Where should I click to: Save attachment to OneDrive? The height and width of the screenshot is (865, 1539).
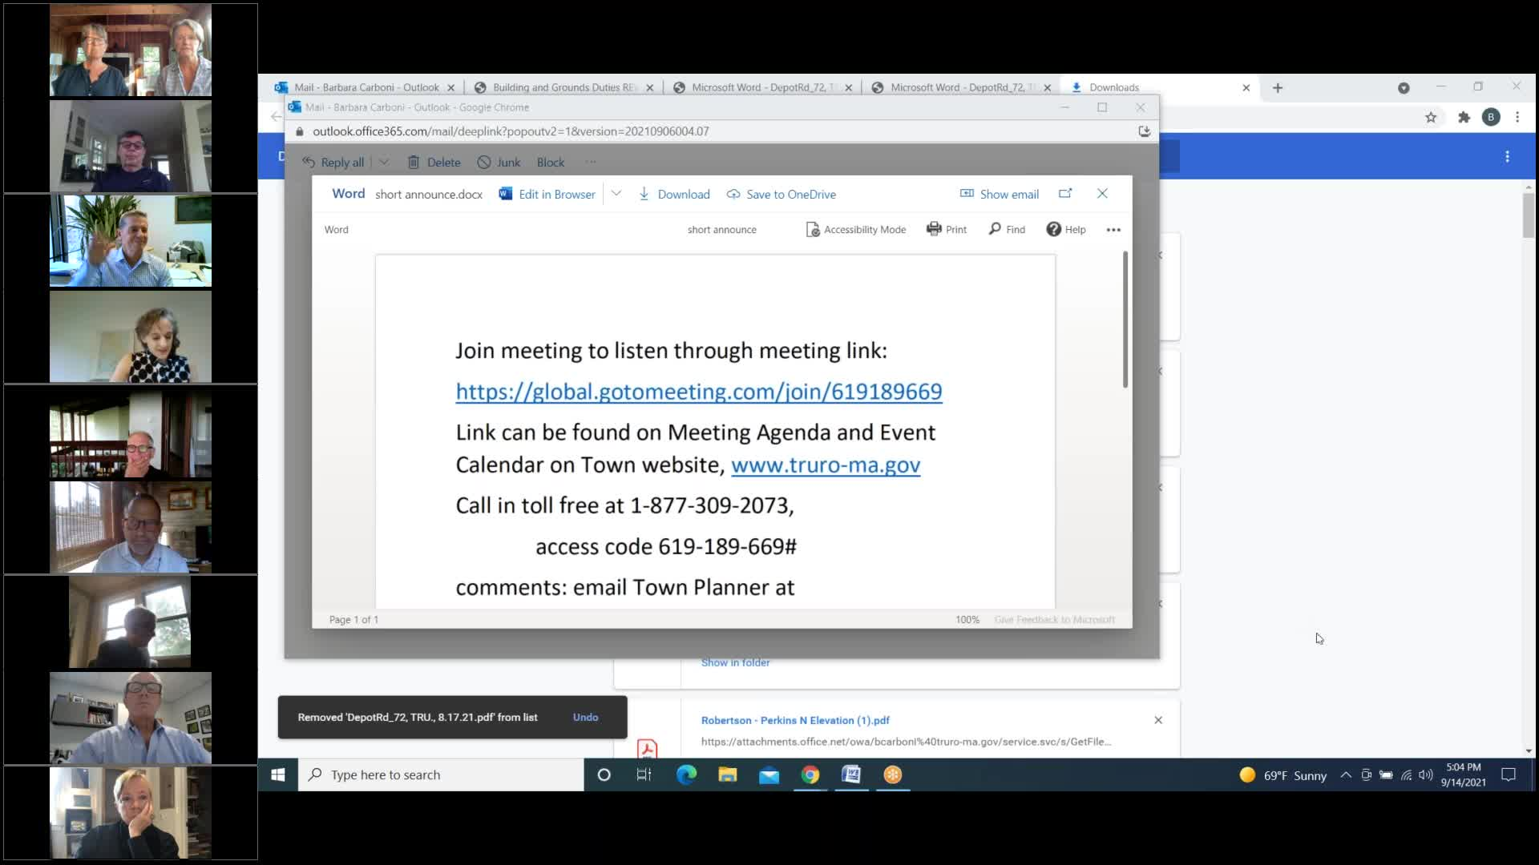coord(781,194)
